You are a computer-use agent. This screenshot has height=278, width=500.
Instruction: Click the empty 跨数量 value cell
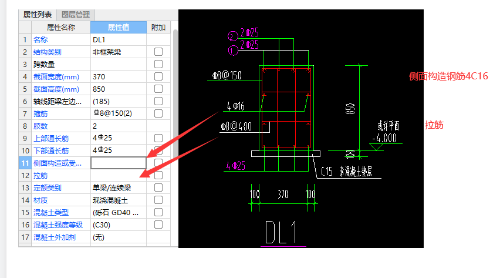pos(119,64)
